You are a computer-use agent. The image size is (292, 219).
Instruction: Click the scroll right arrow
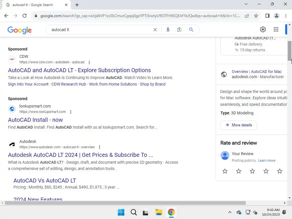click(285, 203)
